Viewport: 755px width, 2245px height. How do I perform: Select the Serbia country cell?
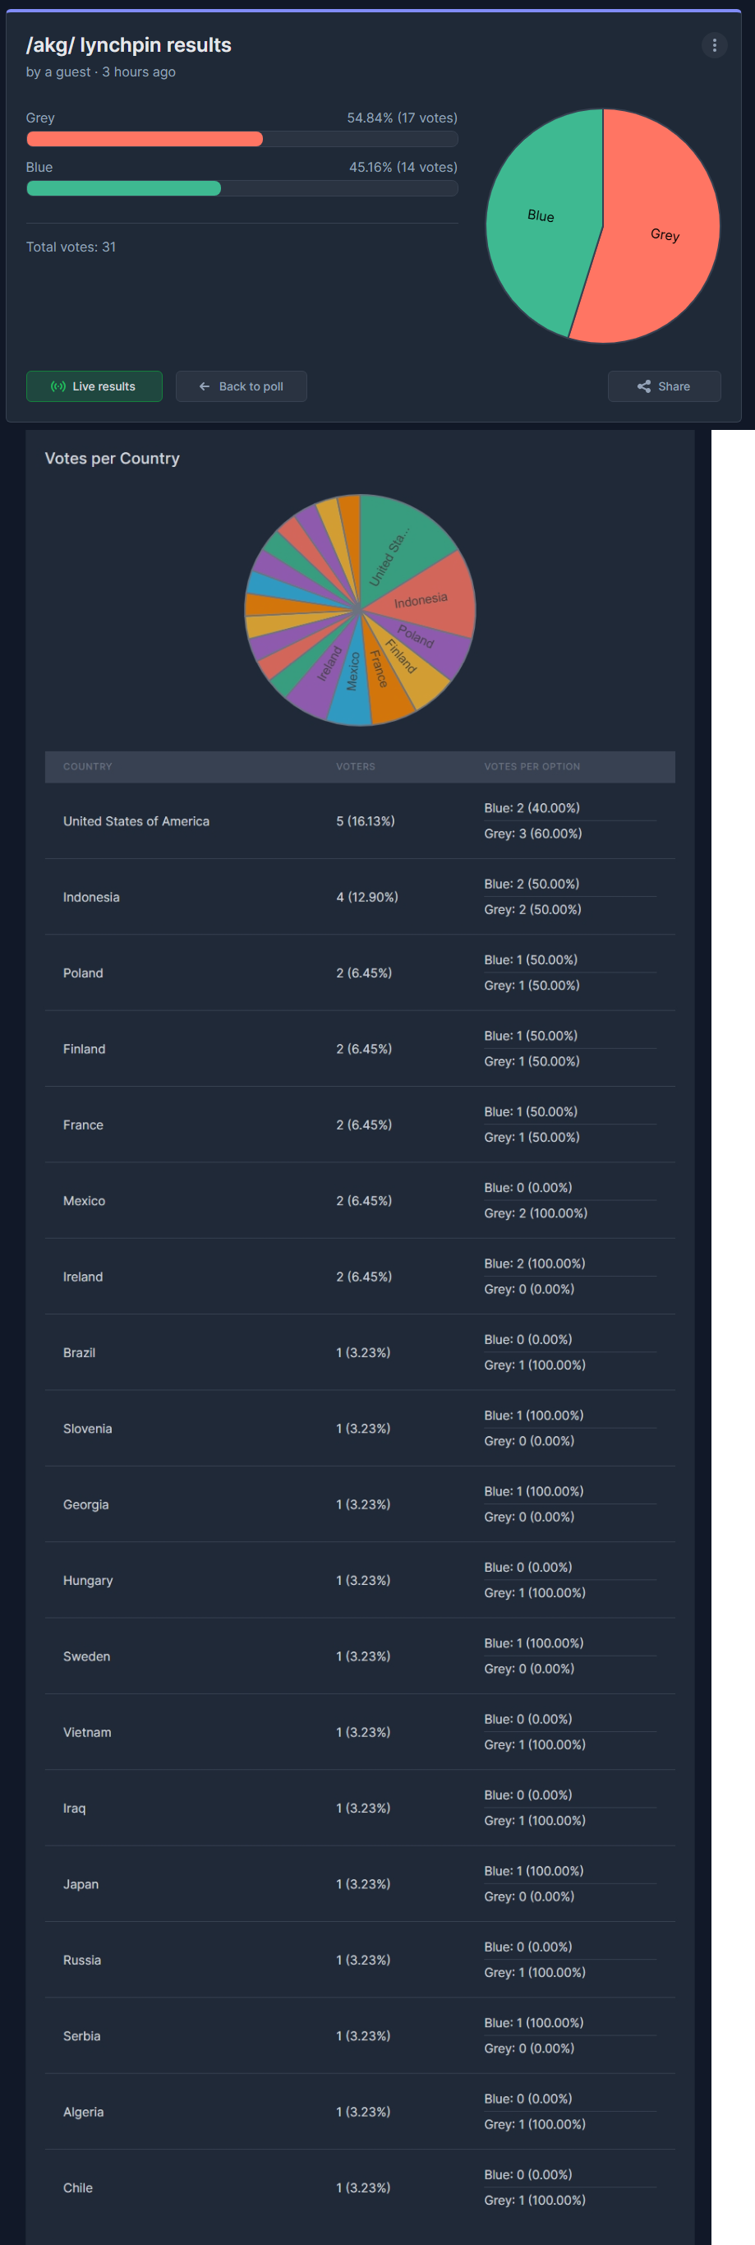click(81, 2035)
